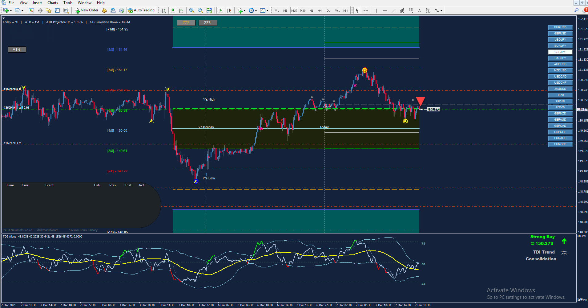Select the trendline drawing tool
The image size is (588, 308).
tap(393, 10)
